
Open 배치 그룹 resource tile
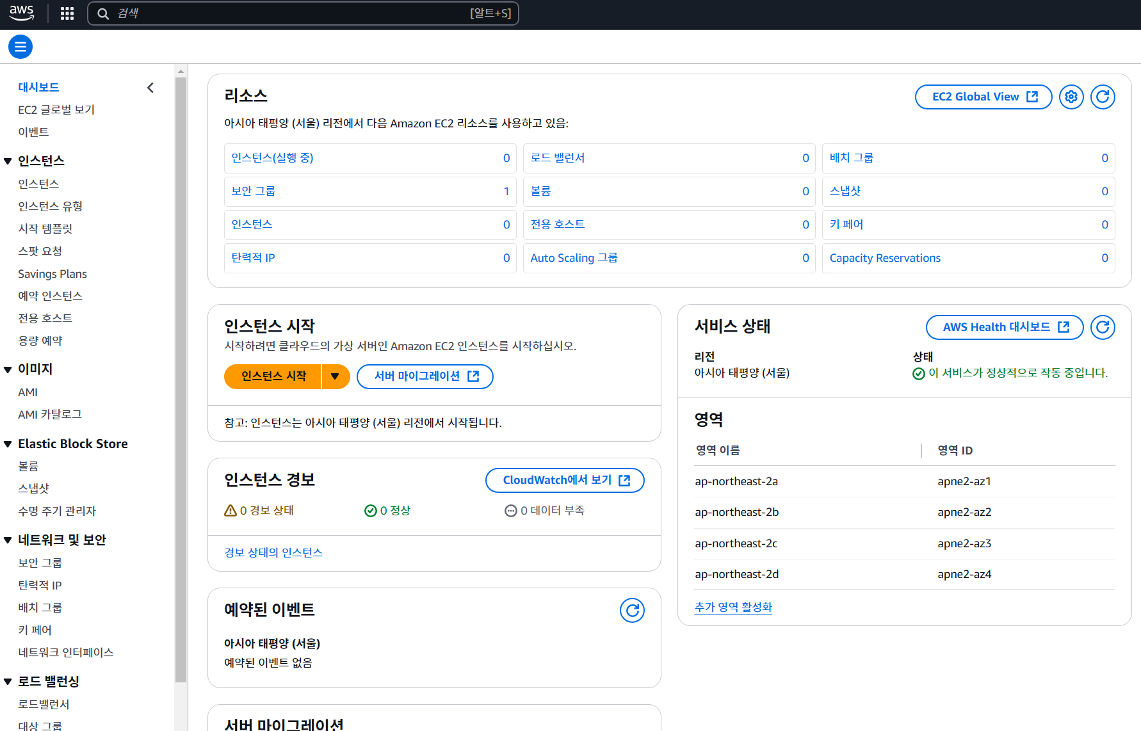tap(968, 158)
